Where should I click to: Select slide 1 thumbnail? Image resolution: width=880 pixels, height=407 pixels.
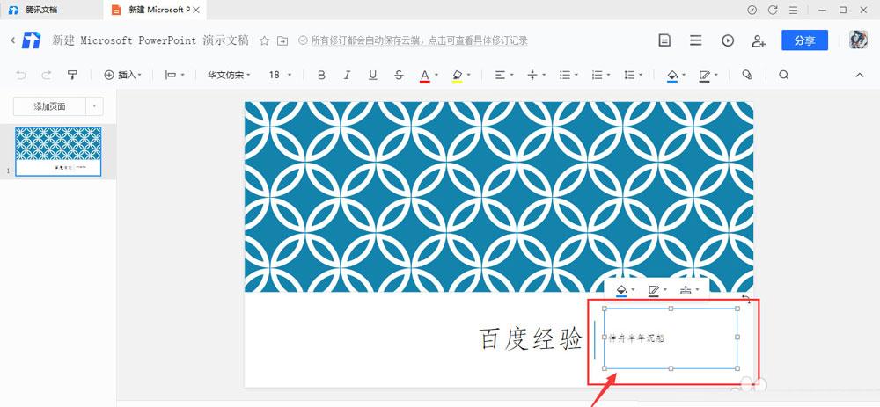tap(59, 151)
